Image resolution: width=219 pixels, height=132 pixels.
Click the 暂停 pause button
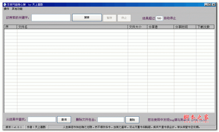pos(109,18)
